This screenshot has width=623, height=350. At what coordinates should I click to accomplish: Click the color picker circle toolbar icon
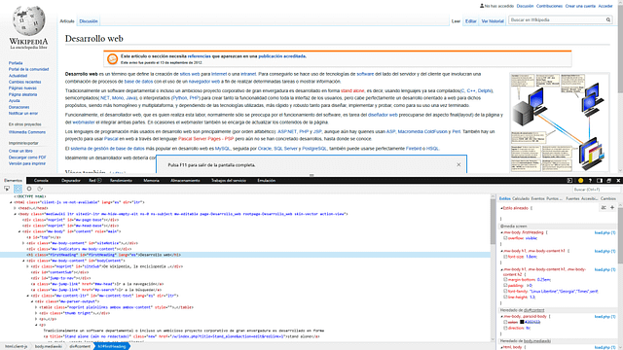coord(29,189)
